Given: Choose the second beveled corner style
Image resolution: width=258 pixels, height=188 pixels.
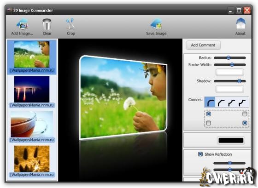Looking at the screenshot, I should coord(221,103).
